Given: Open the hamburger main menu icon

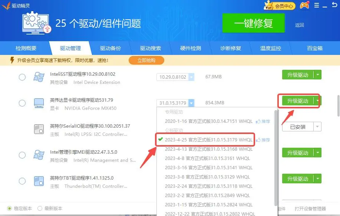Looking at the screenshot, I should [316, 6].
